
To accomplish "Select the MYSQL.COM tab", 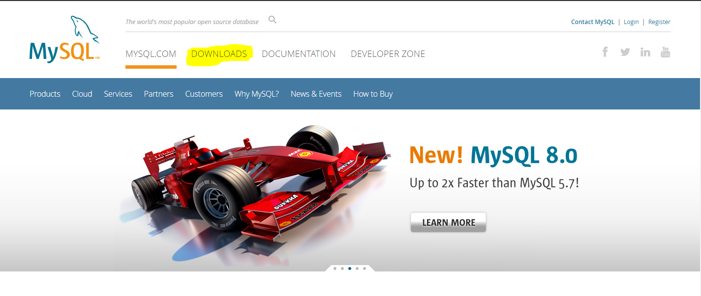I will pyautogui.click(x=151, y=54).
